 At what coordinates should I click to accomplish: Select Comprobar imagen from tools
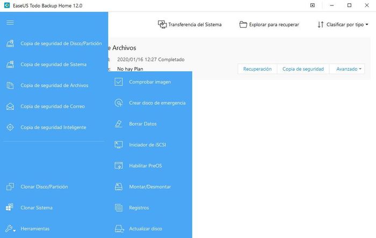click(x=150, y=82)
